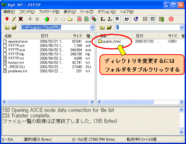Click the Download arrow icon

[x=30, y=19]
